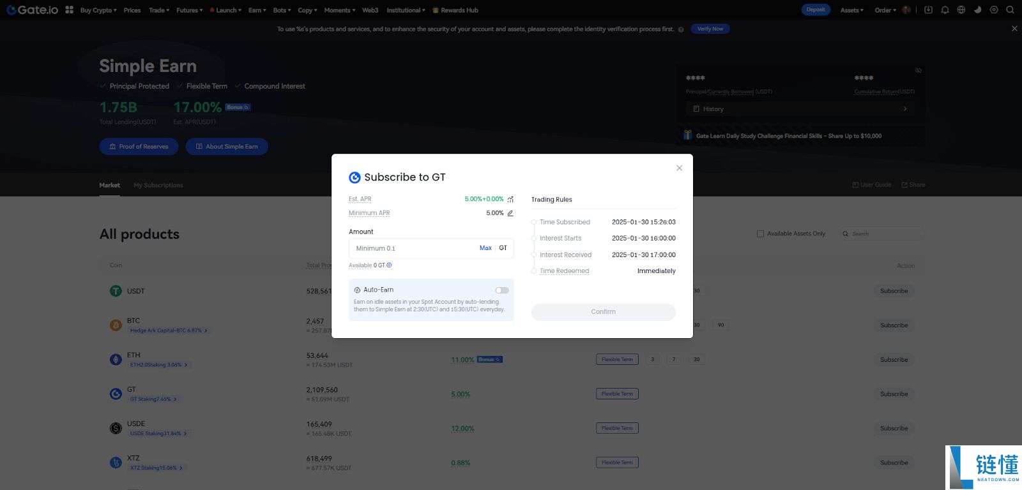This screenshot has width=1022, height=490.
Task: Click the APR chart icon next to 5.00%+0.00%
Action: coord(510,199)
